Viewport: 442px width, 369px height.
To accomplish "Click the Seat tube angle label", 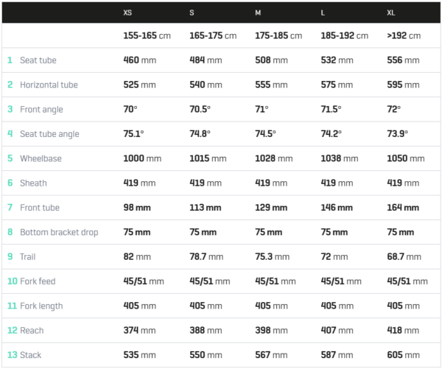I will (49, 134).
